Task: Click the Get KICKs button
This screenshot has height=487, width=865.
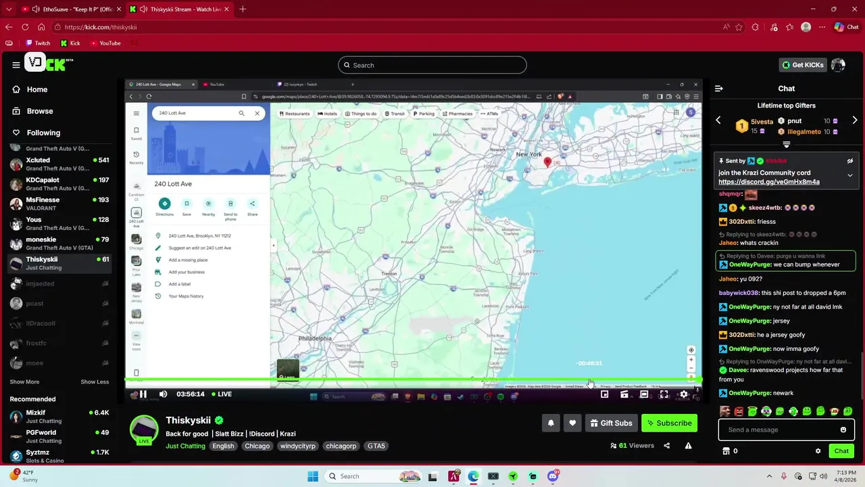Action: coord(803,65)
